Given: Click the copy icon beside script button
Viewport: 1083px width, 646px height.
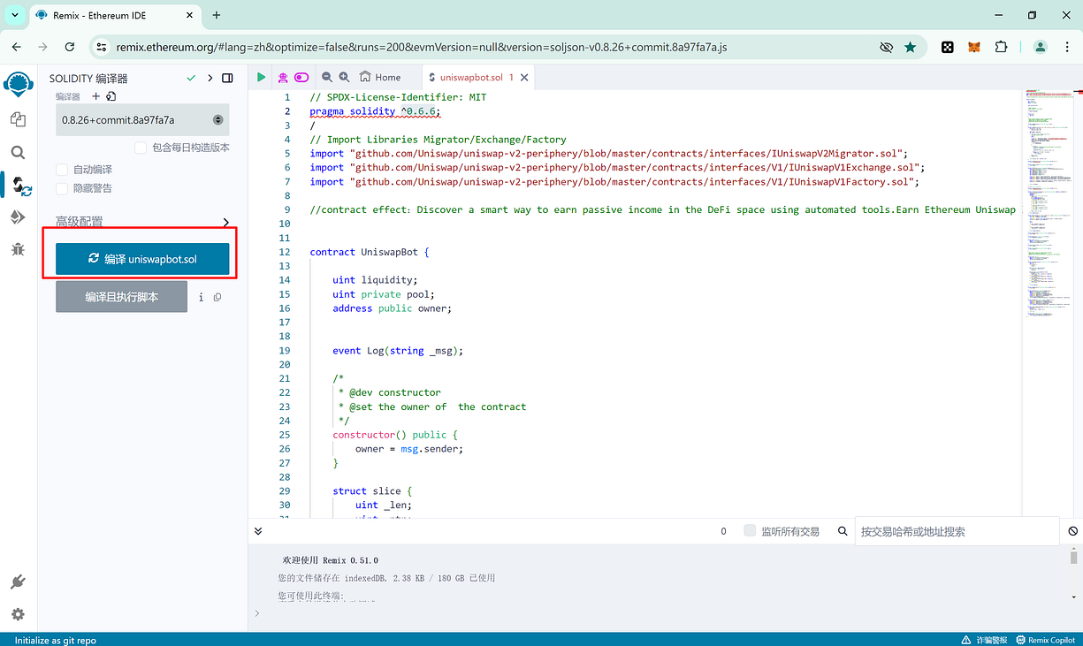Looking at the screenshot, I should click(x=217, y=297).
